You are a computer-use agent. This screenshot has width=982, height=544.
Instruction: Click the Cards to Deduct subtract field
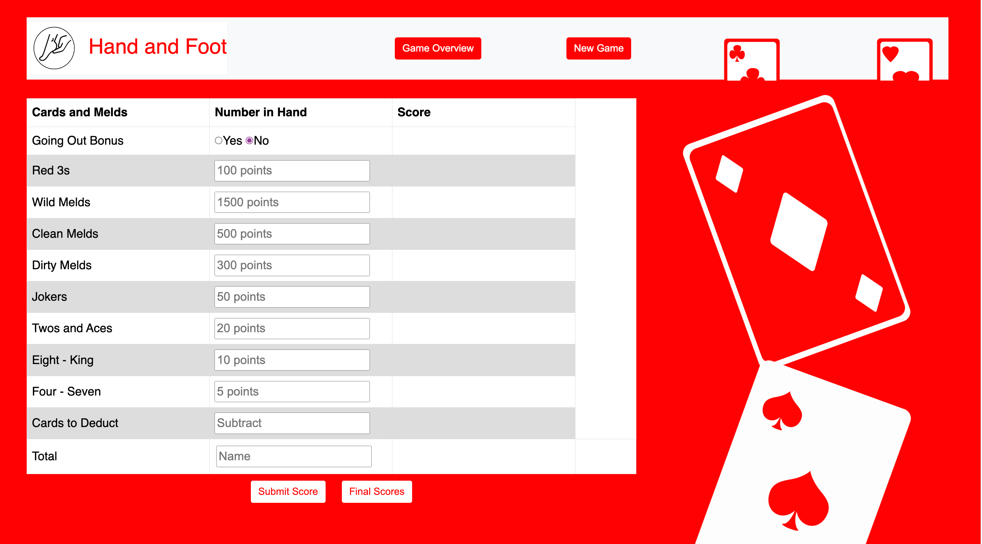point(291,423)
